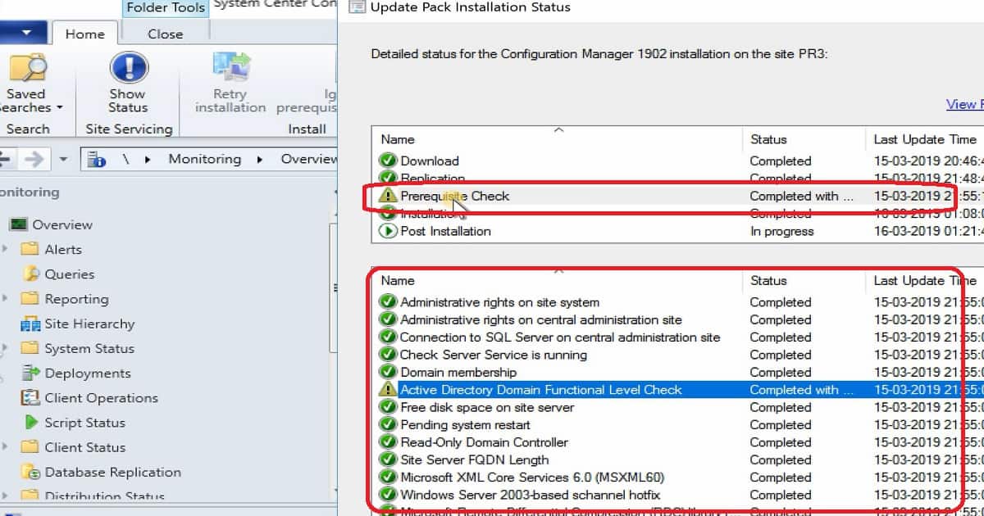The height and width of the screenshot is (516, 984).
Task: Expand the breadcrumb arrow after Monitoring
Action: (x=259, y=160)
